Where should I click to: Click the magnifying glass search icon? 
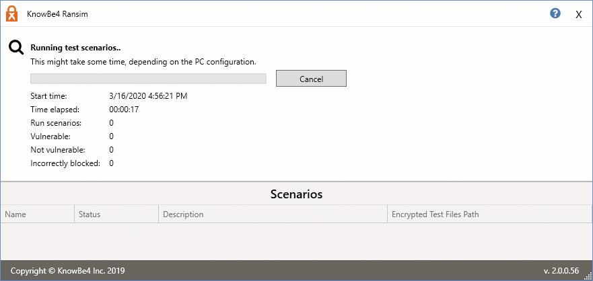click(x=16, y=48)
